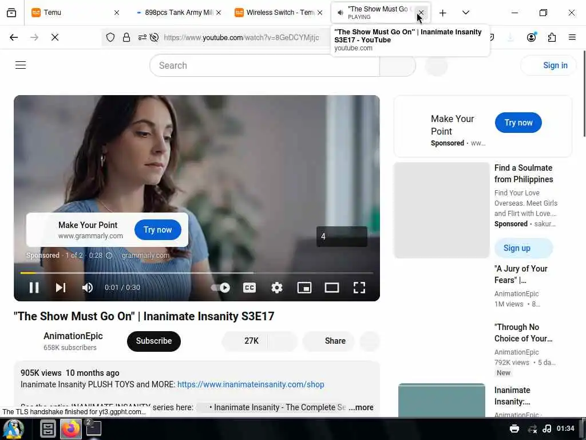The image size is (586, 440).
Task: Open the inanimateinsanity.com/shop link
Action: [251, 384]
